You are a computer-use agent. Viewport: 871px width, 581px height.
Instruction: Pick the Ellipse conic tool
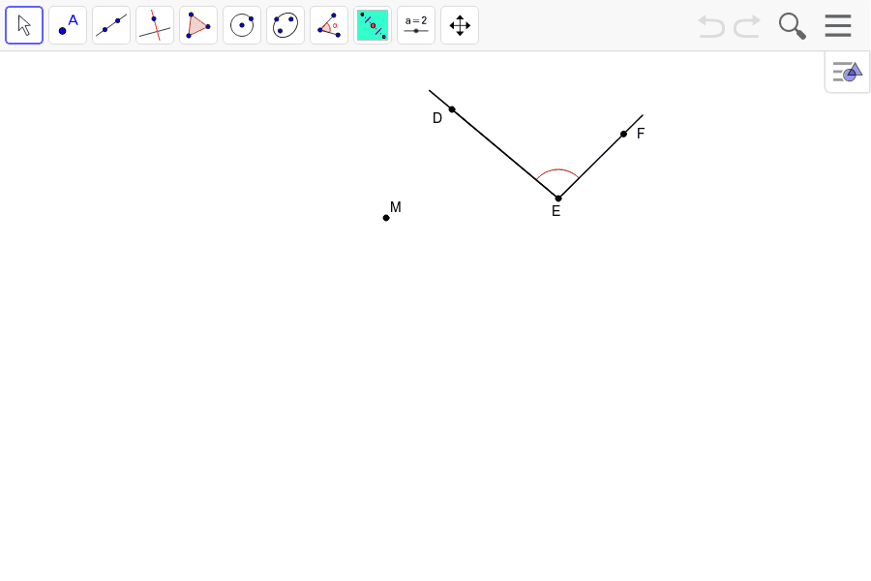point(285,25)
